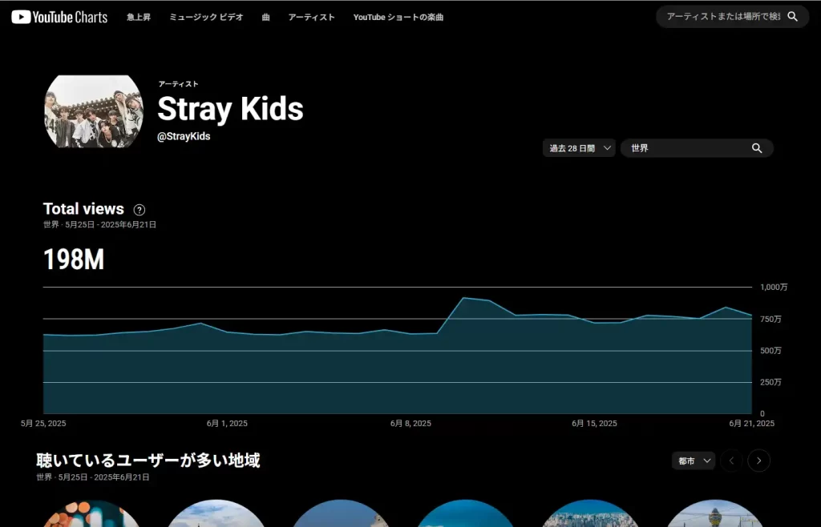The height and width of the screenshot is (527, 821).
Task: Go to next regions with right arrow
Action: (x=758, y=461)
